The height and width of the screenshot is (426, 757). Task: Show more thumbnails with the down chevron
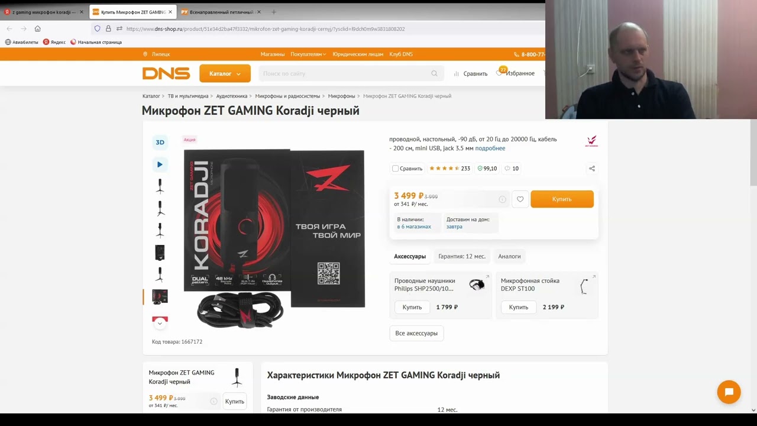coord(160,324)
